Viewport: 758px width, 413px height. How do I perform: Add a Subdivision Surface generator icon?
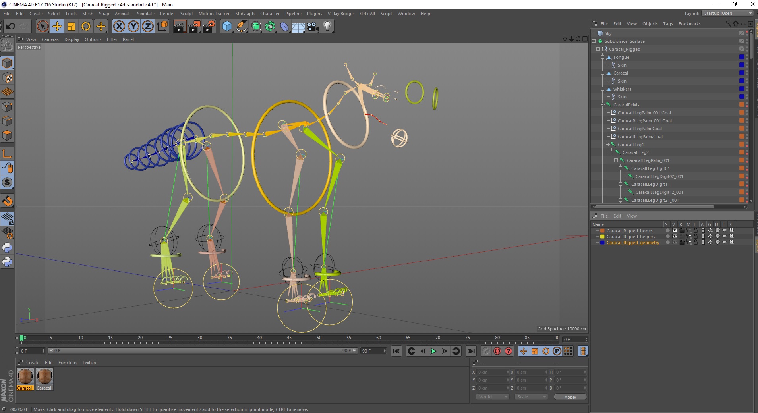pos(256,27)
